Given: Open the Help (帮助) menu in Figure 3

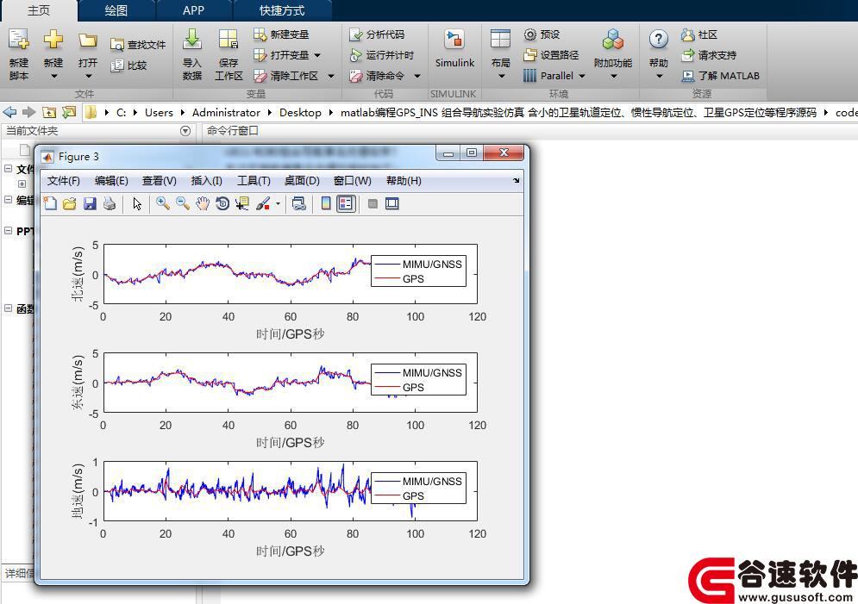Looking at the screenshot, I should pyautogui.click(x=404, y=181).
